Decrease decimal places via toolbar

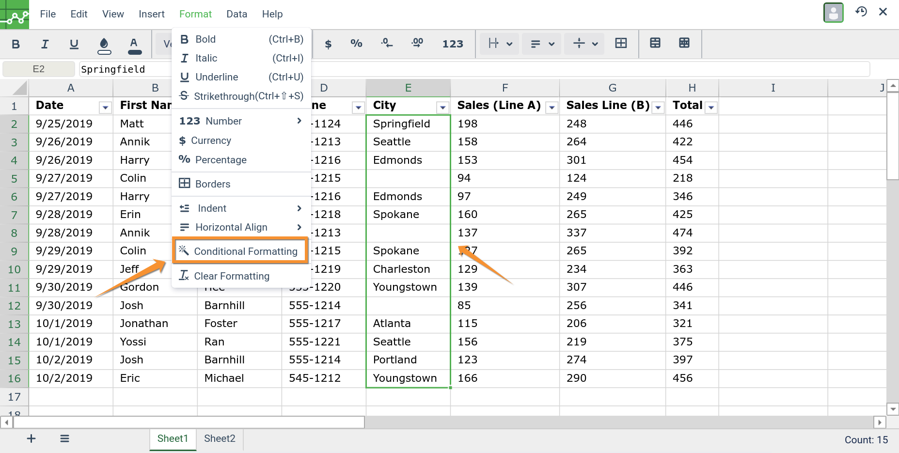coord(387,44)
